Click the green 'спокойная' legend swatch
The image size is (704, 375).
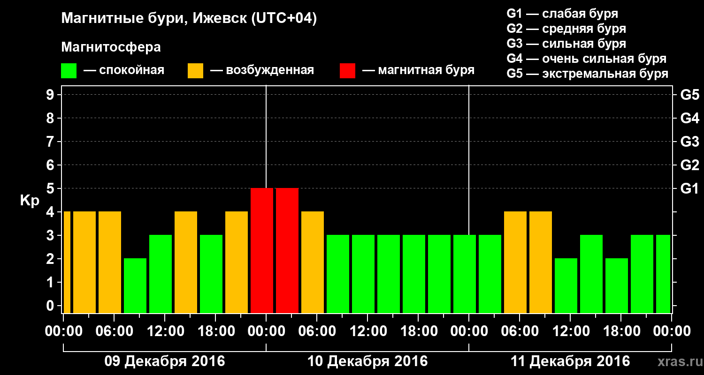point(69,71)
